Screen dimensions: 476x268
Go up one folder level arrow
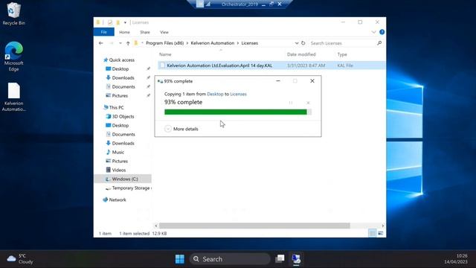[128, 43]
